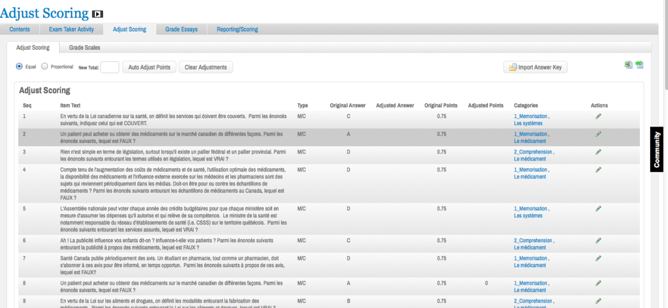Click the Original Answer column header
Image resolution: width=668 pixels, height=308 pixels.
348,105
